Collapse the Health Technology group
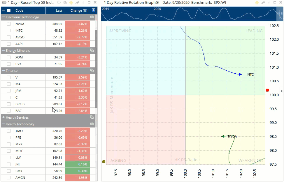The width and height of the screenshot is (284, 182). [x=3, y=124]
